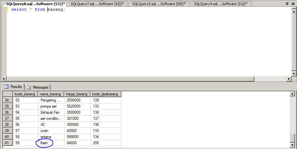297x149 pixels.
Task: Click results grid scrollbar down arrow
Action: [x=292, y=145]
